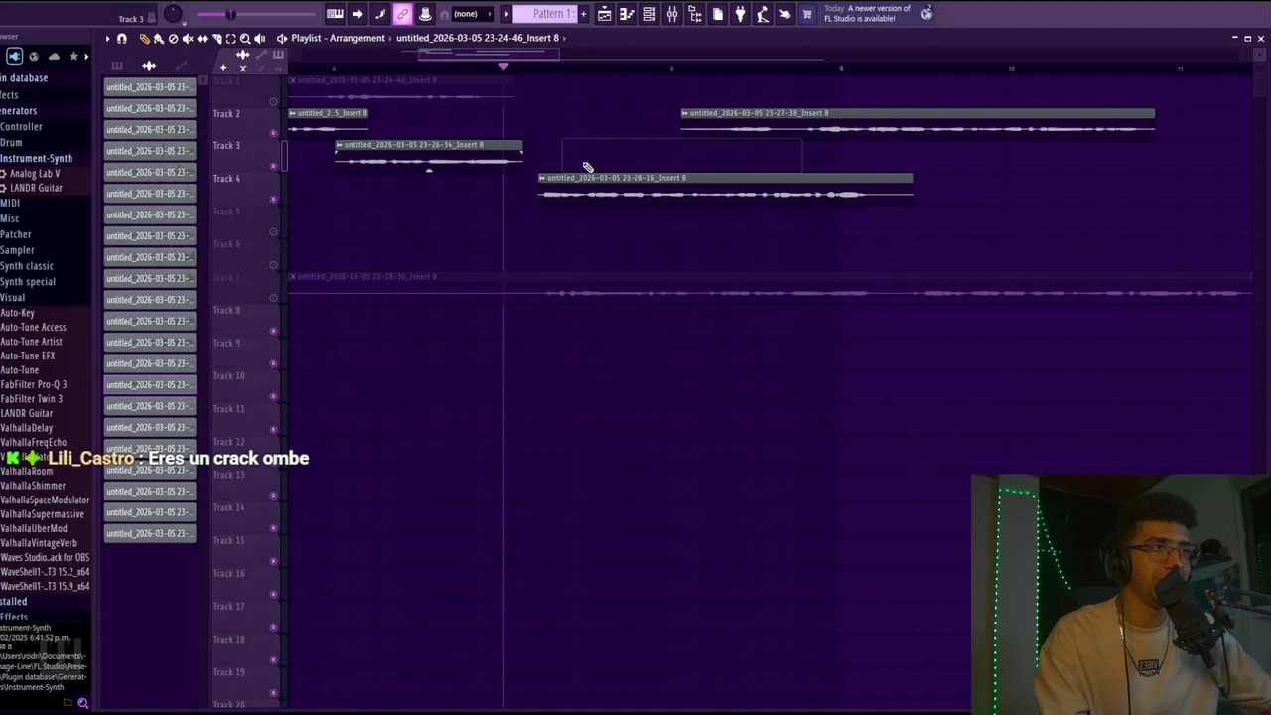The image size is (1271, 715).
Task: Toggle the playlist snap magnet
Action: [x=122, y=39]
